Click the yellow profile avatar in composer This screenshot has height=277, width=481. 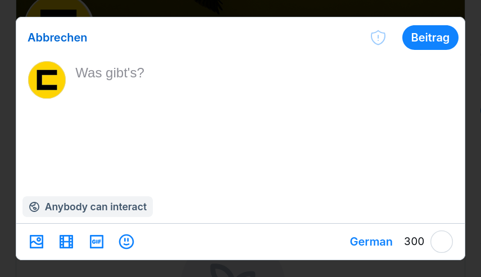(47, 80)
